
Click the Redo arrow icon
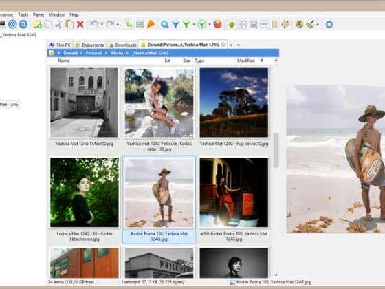(110, 24)
